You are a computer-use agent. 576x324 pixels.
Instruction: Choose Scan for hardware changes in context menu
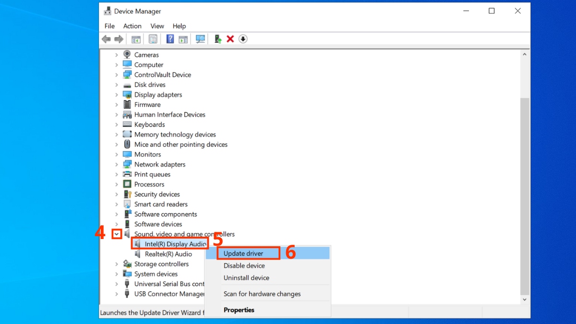point(268,294)
